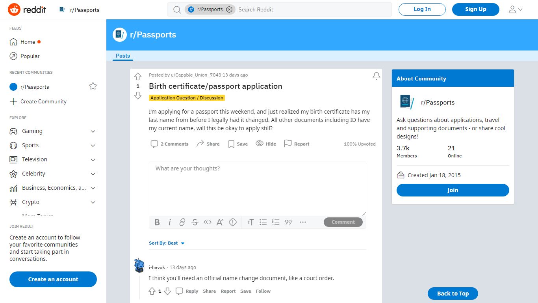Image resolution: width=538 pixels, height=303 pixels.
Task: Reply to i-havok's comment
Action: [187, 291]
